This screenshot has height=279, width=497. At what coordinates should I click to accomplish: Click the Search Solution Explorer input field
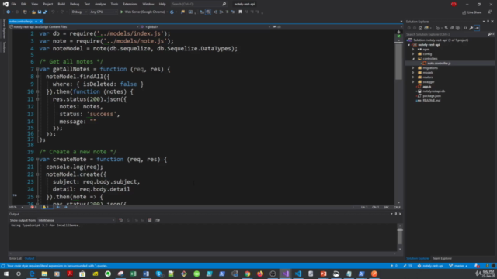click(447, 34)
